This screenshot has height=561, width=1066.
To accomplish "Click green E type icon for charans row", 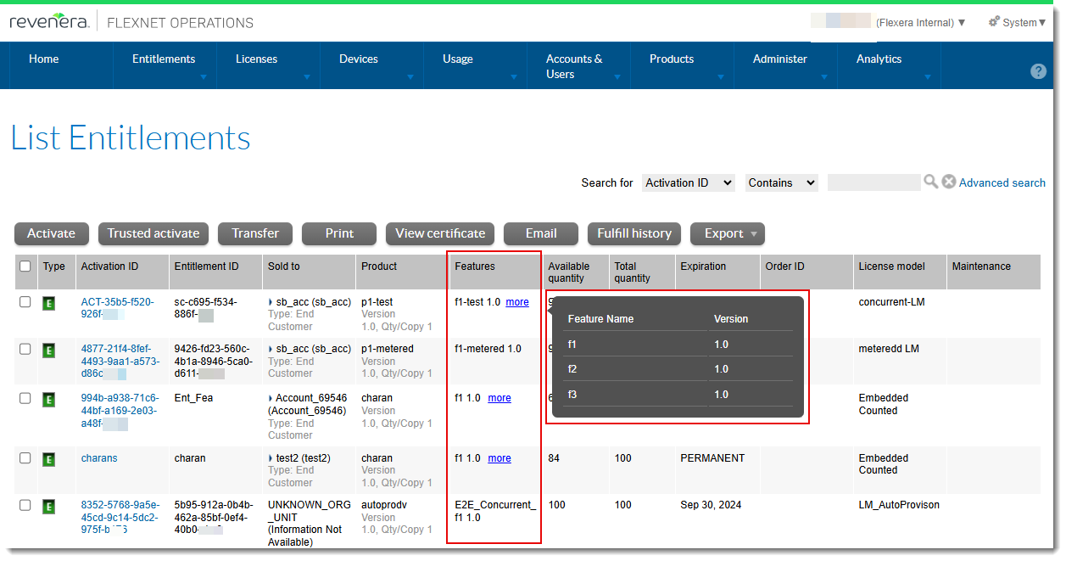I will tap(49, 459).
